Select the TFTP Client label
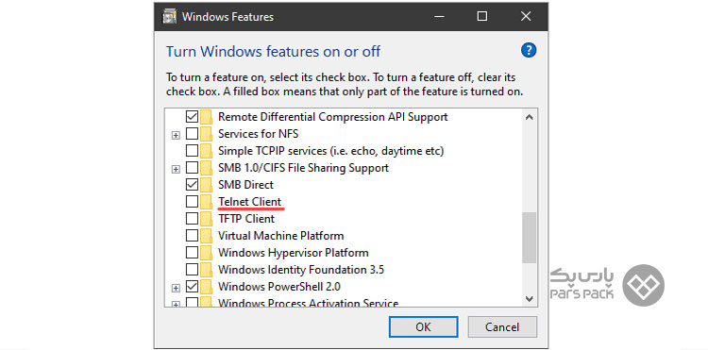 [246, 219]
